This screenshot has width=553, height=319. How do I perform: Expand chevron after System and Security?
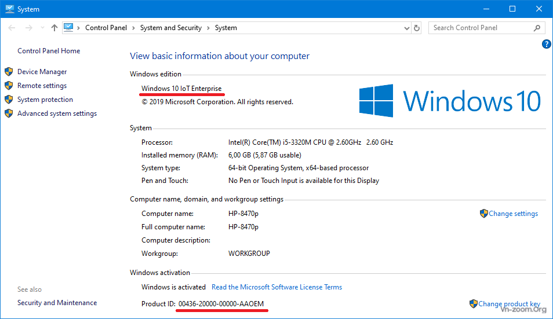(x=208, y=28)
